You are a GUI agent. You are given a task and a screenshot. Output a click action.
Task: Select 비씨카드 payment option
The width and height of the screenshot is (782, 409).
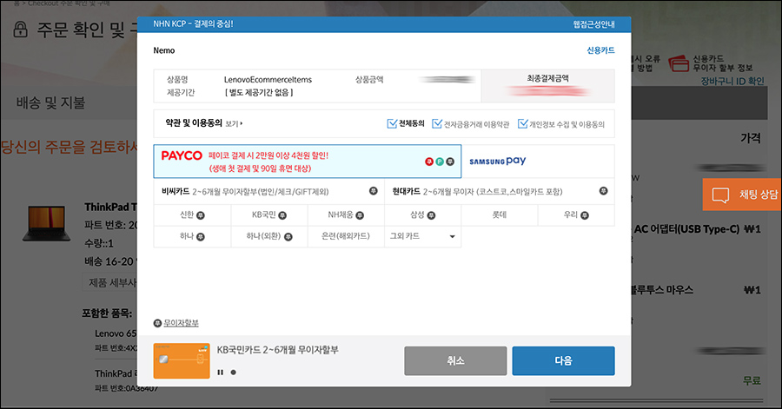pos(268,192)
